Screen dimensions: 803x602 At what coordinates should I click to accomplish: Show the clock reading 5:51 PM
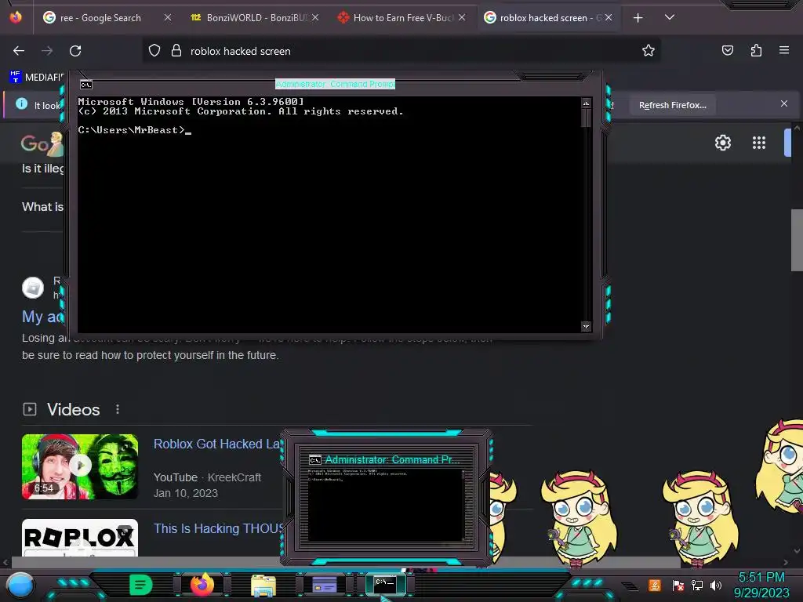point(761,577)
